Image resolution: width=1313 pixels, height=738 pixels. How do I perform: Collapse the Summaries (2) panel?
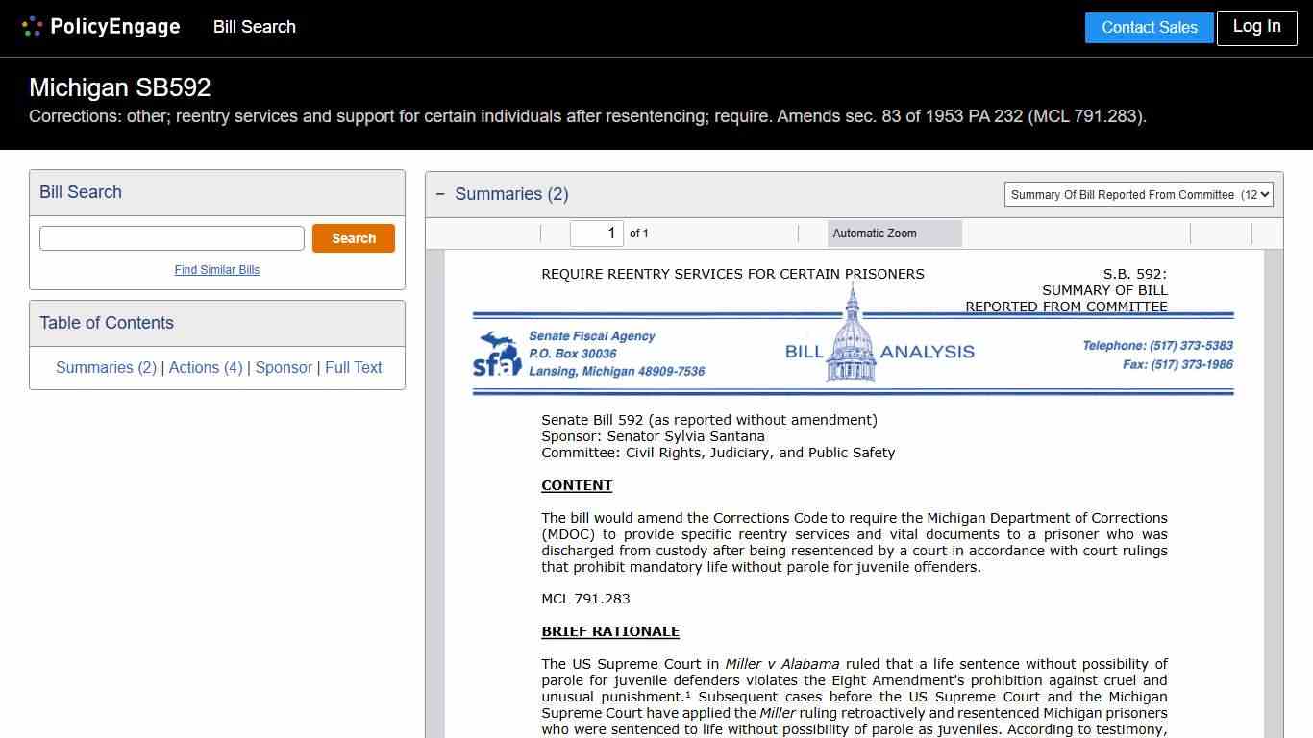click(x=440, y=194)
